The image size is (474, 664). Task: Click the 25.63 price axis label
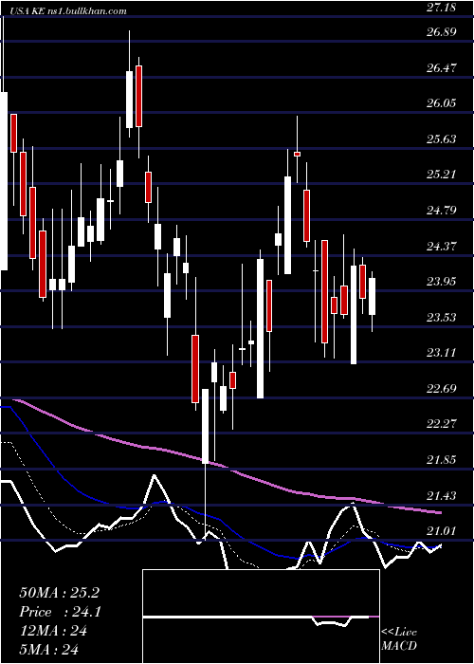pyautogui.click(x=442, y=138)
